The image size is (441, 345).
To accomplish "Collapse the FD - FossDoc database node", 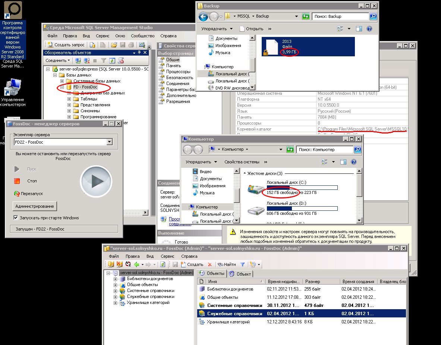I will pyautogui.click(x=62, y=87).
